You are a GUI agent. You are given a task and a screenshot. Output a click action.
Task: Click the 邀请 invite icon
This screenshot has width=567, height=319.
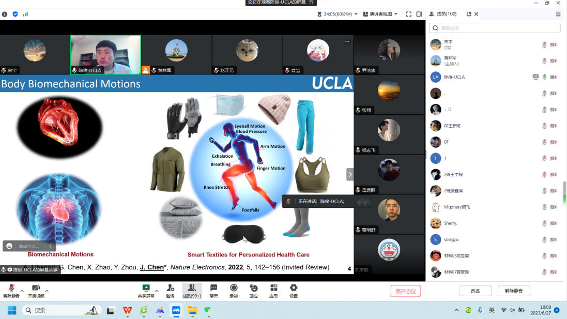coord(170,288)
